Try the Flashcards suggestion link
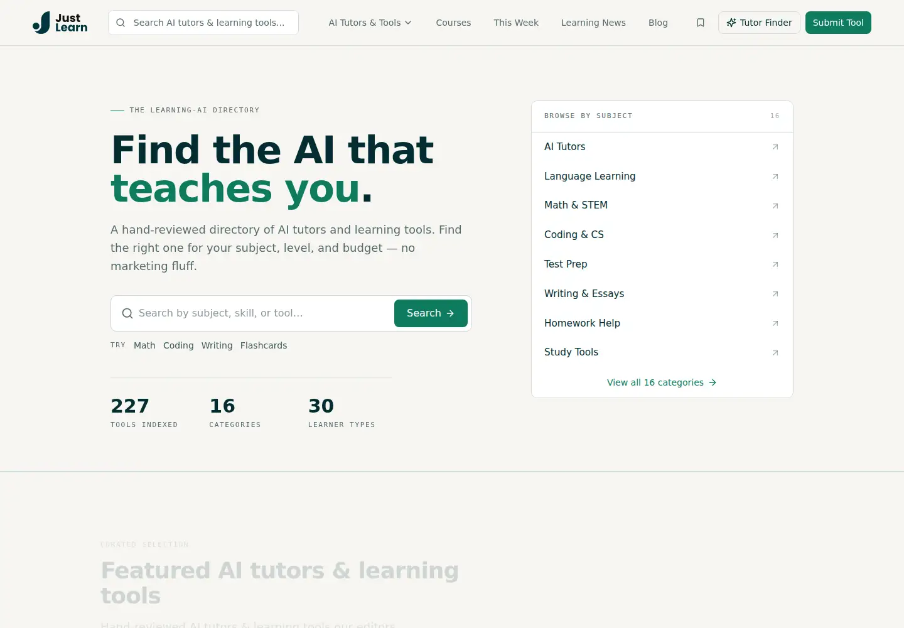This screenshot has width=904, height=628. (x=264, y=345)
